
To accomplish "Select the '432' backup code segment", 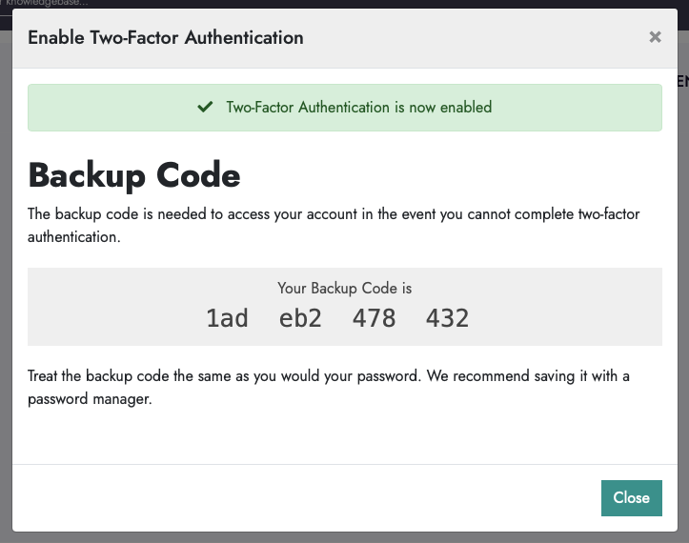I will point(447,318).
